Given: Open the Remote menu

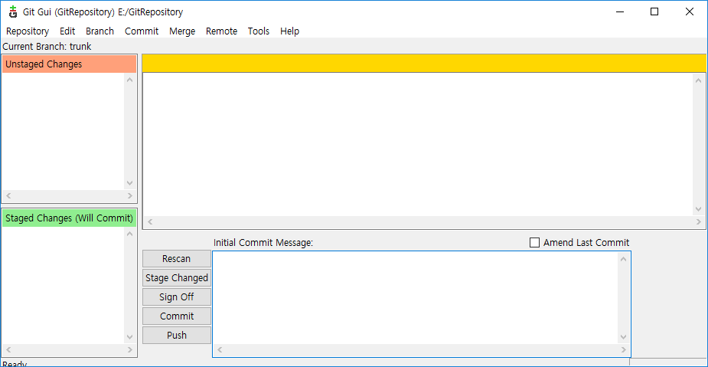Looking at the screenshot, I should click(222, 31).
